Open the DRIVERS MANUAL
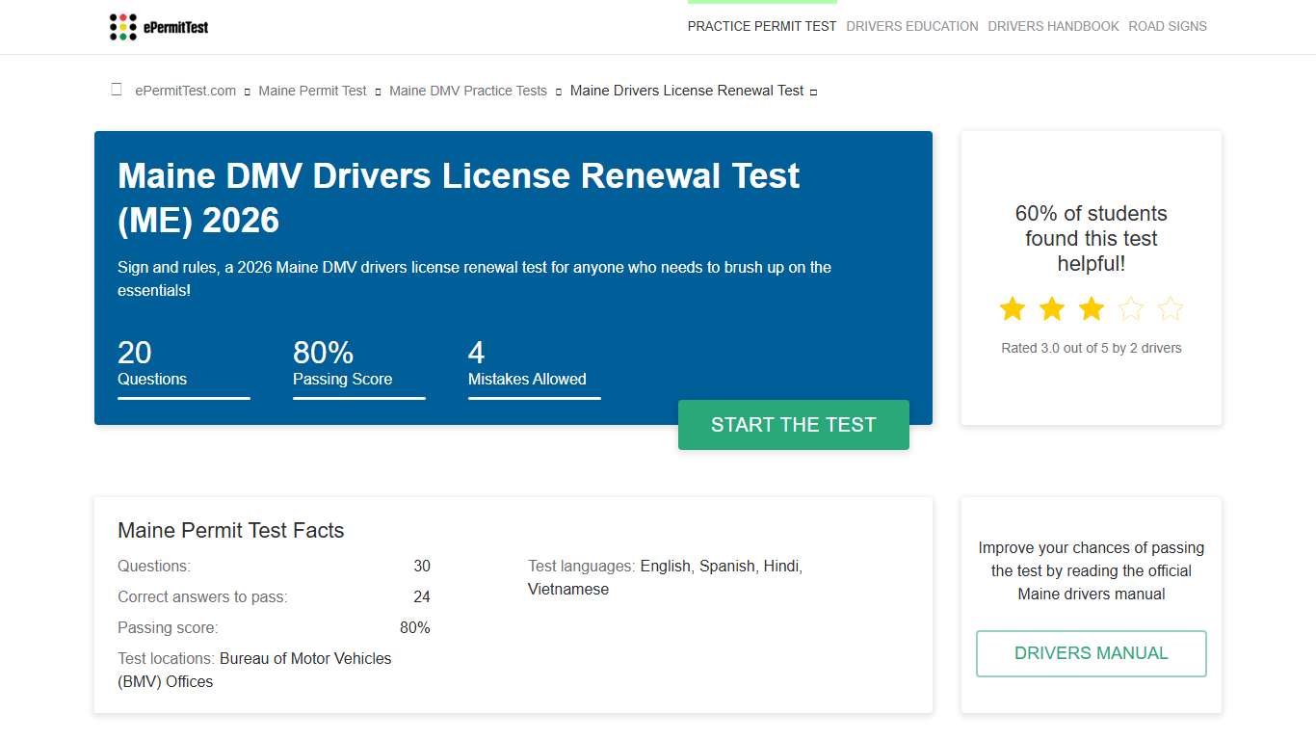This screenshot has height=740, width=1316. pos(1091,653)
